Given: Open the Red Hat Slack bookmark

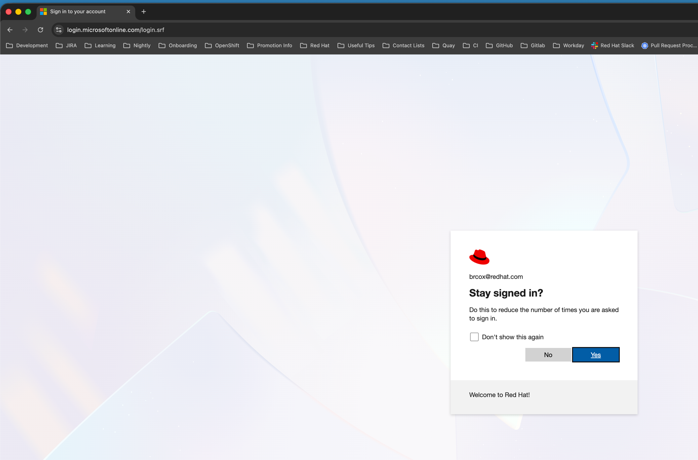Looking at the screenshot, I should click(613, 45).
